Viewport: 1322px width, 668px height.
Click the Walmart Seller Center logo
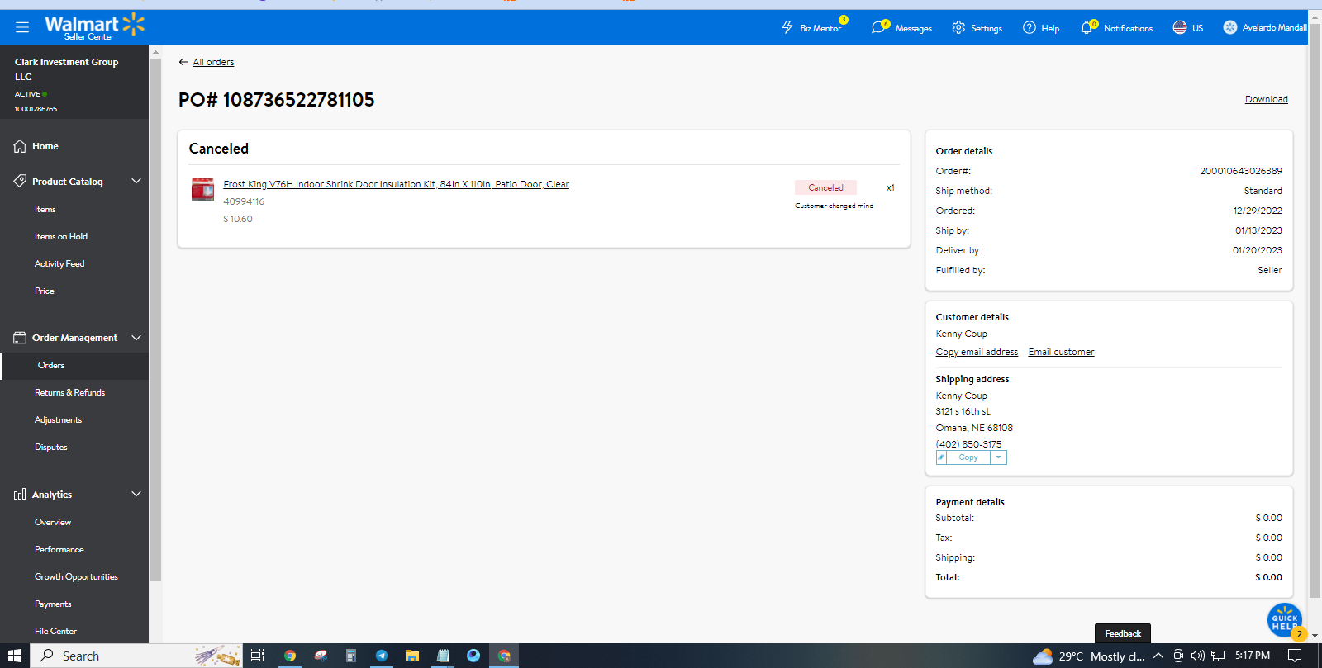tap(94, 27)
